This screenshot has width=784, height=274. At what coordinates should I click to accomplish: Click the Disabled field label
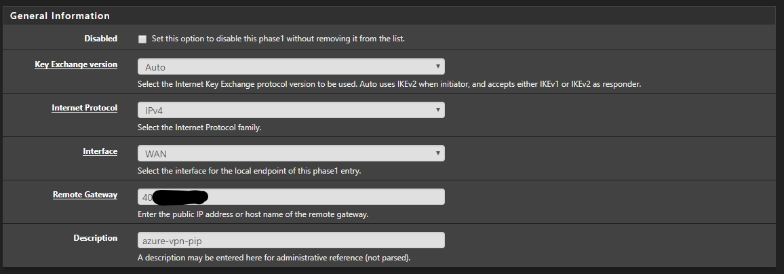[x=100, y=39]
